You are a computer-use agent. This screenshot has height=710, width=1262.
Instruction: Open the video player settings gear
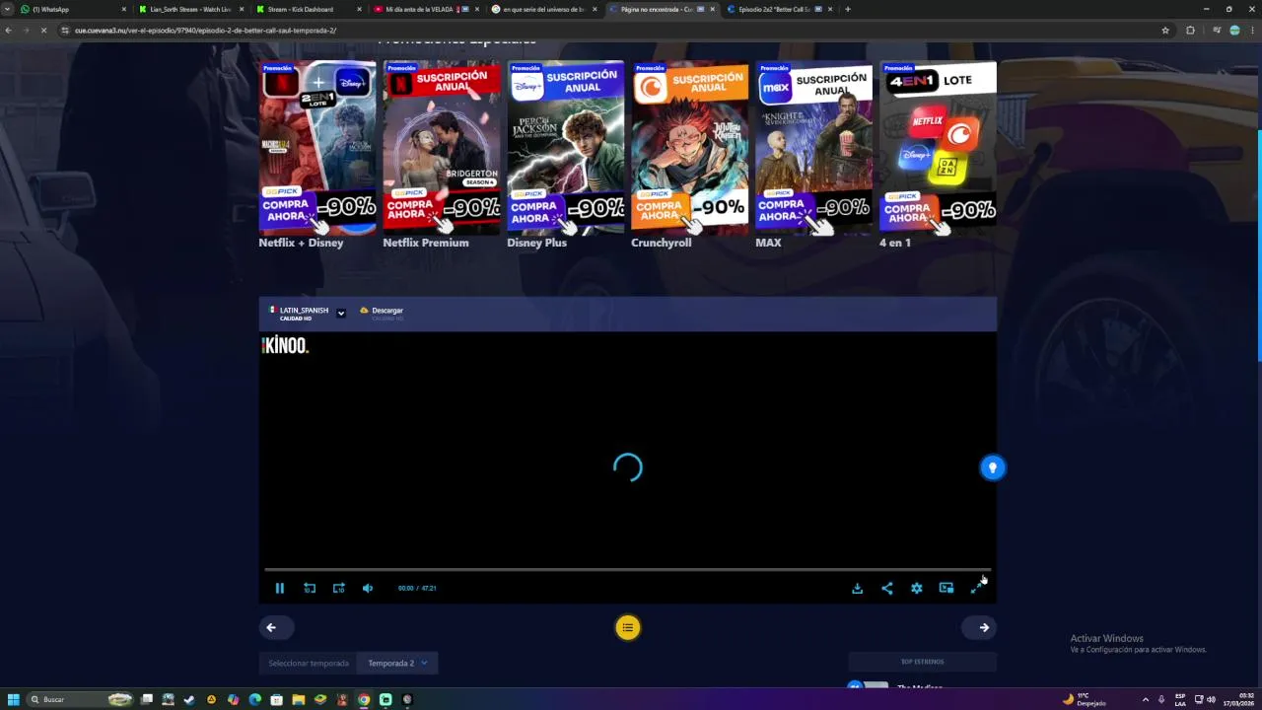pos(916,588)
